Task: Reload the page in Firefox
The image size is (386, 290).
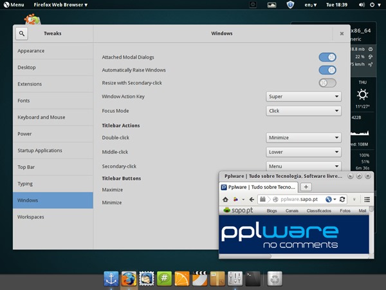Action: tap(342, 200)
